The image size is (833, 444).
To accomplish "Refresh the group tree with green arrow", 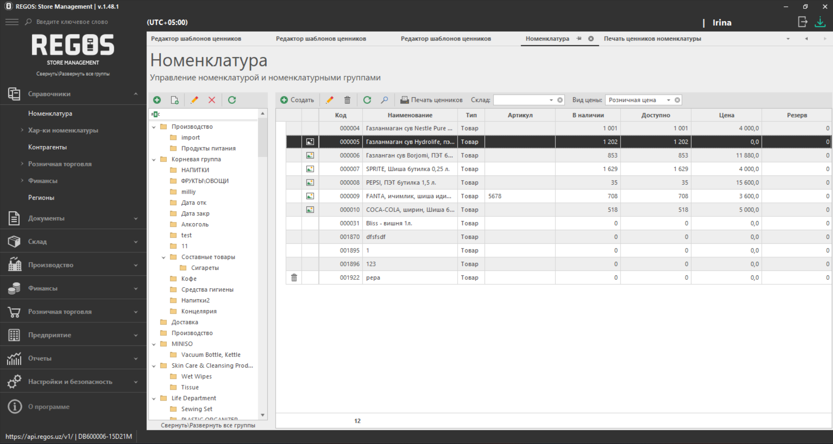I will pos(232,100).
